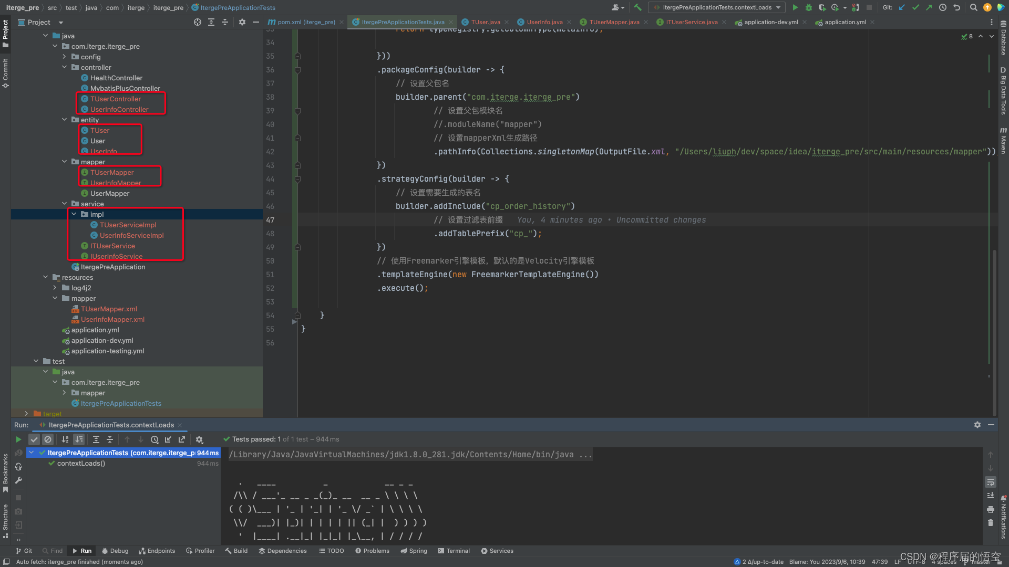
Task: Open Problems tool window button
Action: pos(372,551)
